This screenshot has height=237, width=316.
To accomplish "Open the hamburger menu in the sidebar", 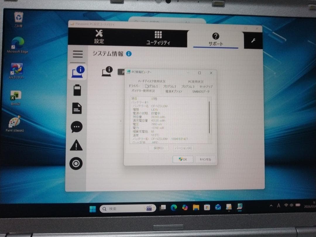I will coord(78,54).
